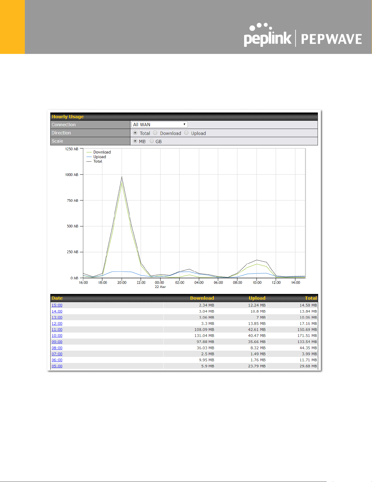Screen dimensions: 372x482
Task: Choose the MB scale option
Action: point(135,141)
